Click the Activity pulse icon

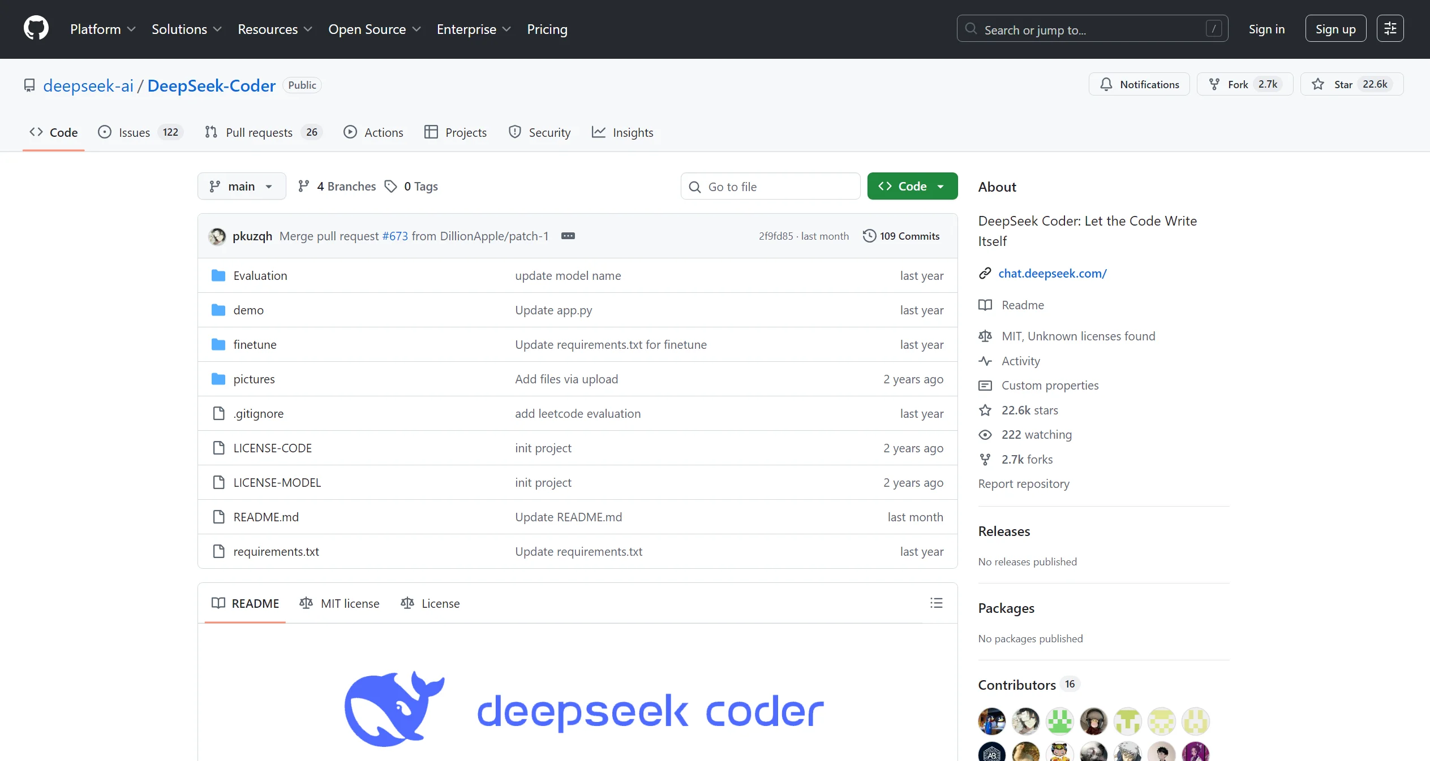[x=985, y=361]
